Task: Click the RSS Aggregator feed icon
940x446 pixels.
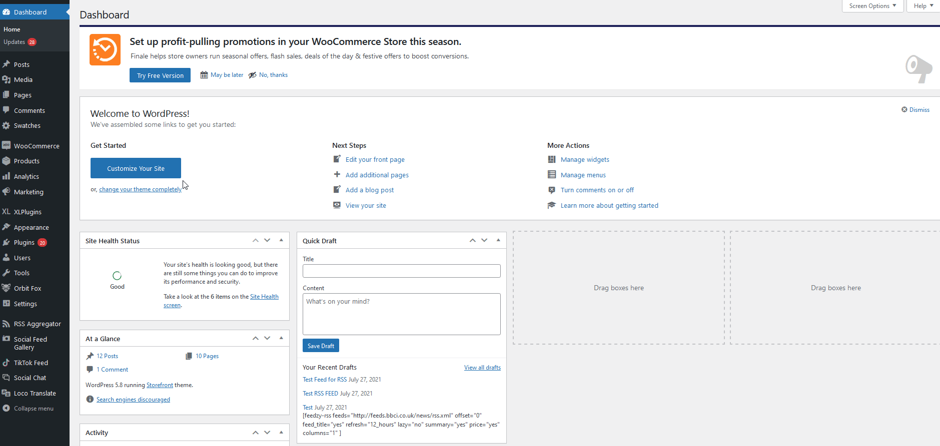Action: pos(6,324)
